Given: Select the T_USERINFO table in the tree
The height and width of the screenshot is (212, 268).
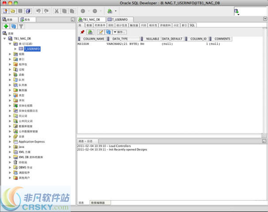Looking at the screenshot, I should pyautogui.click(x=32, y=49).
